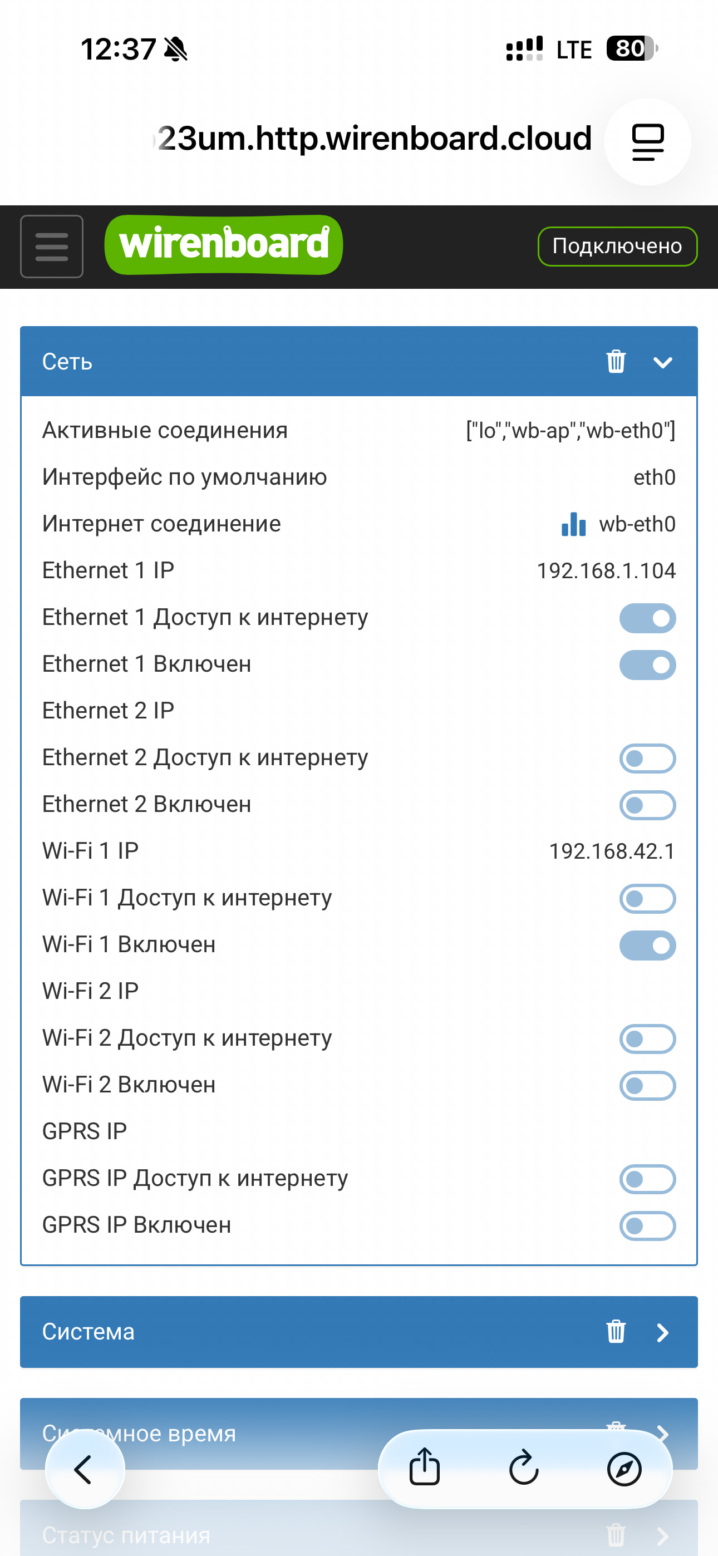Turn on GPRS IP Включен switch
The image size is (718, 1556).
point(647,1225)
